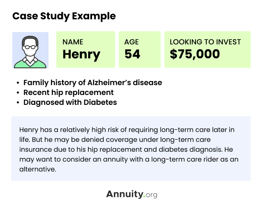Open the Annuity.org logo link
The width and height of the screenshot is (263, 206).
(x=131, y=194)
